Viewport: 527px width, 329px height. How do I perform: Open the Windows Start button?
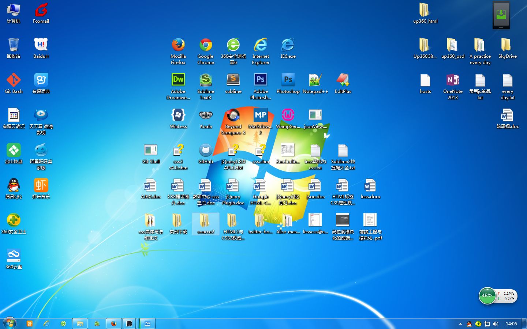click(10, 323)
